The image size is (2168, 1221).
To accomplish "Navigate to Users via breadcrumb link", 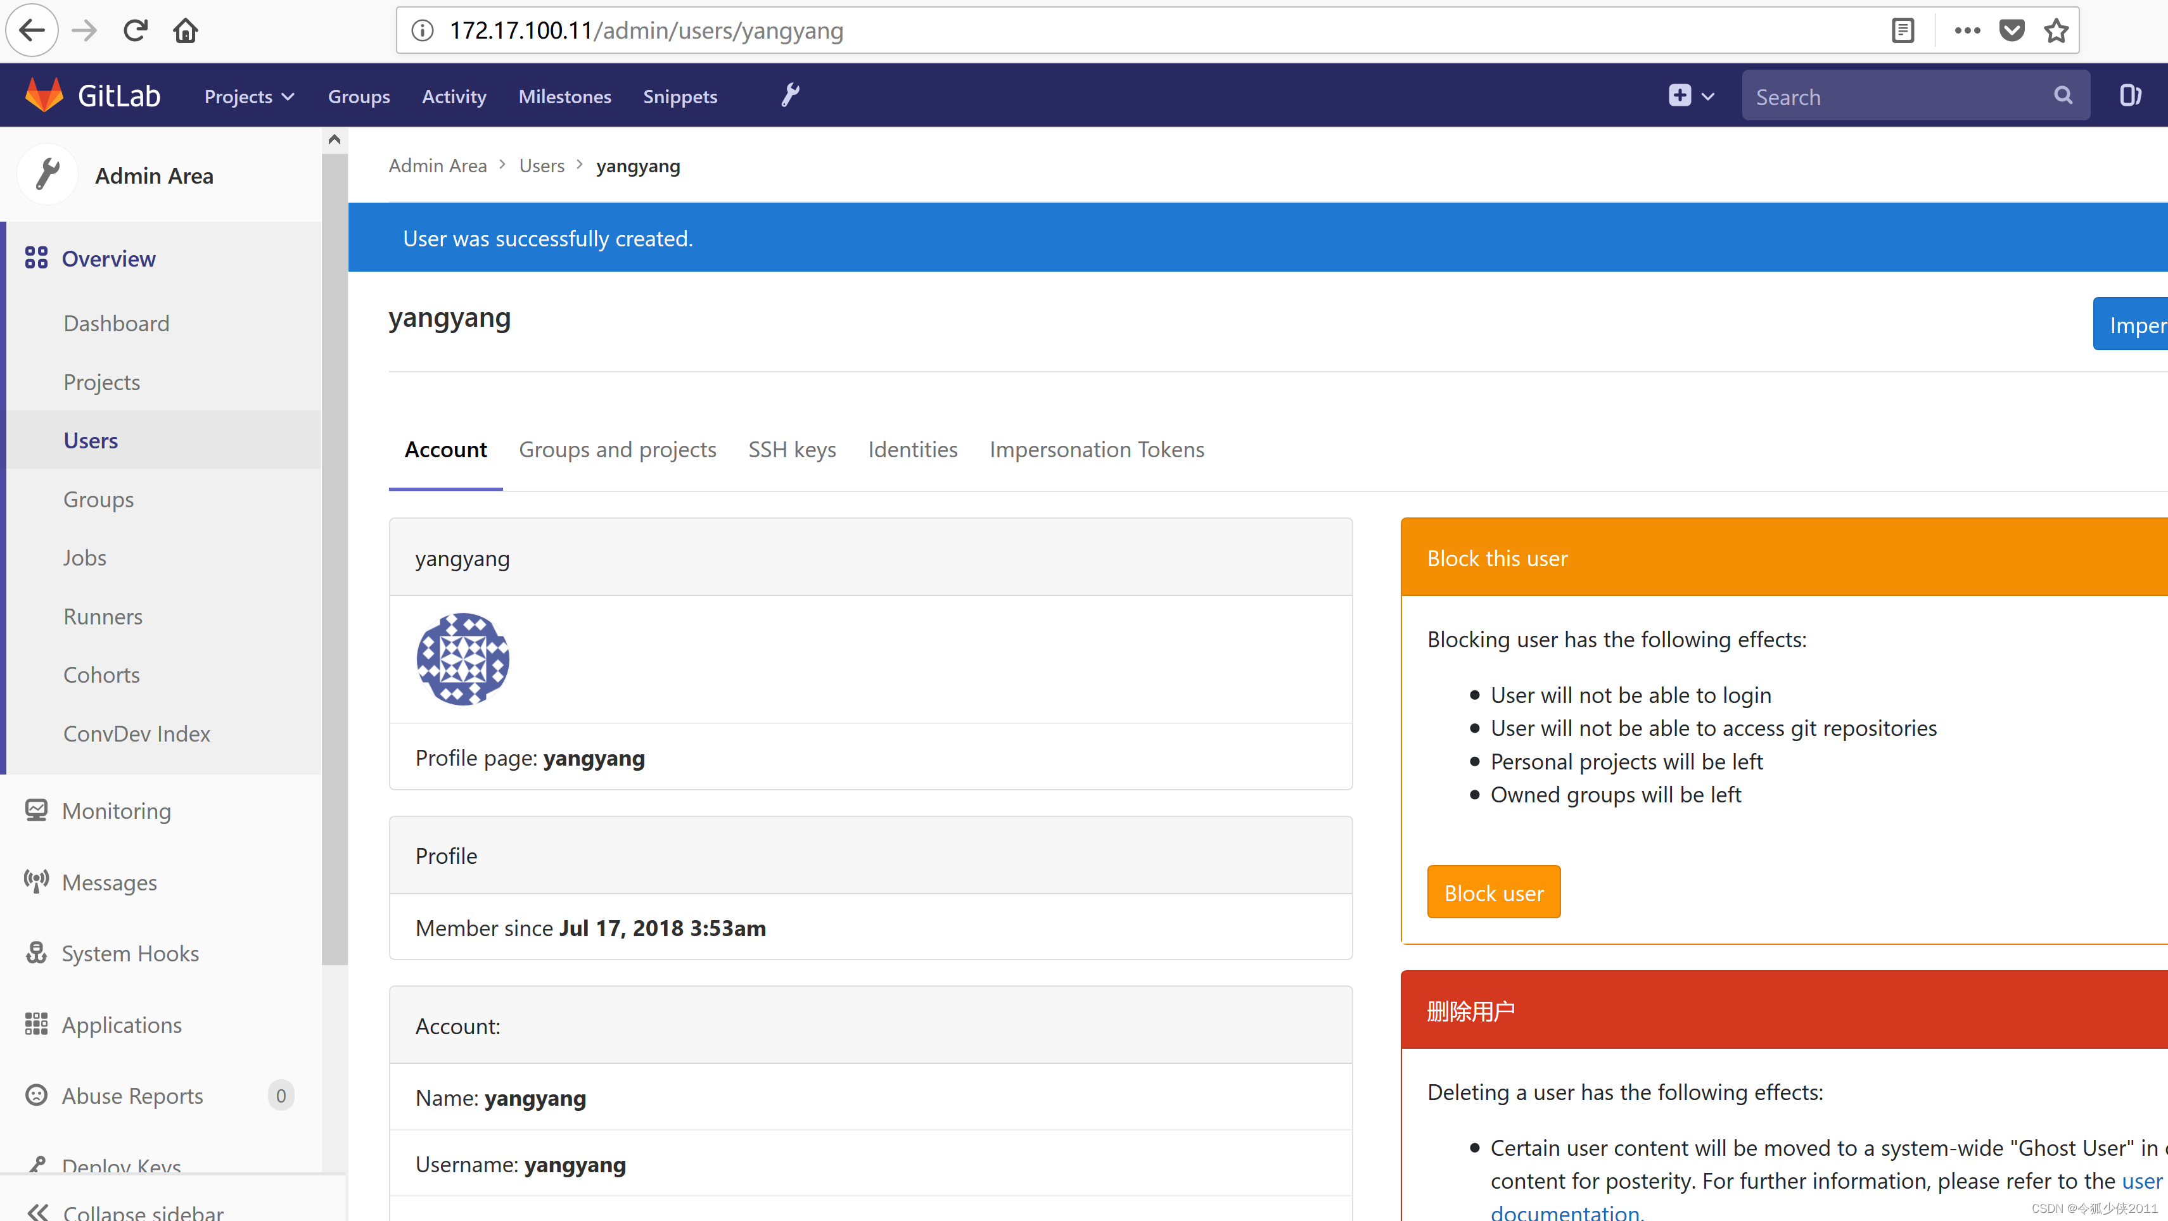I will [541, 165].
